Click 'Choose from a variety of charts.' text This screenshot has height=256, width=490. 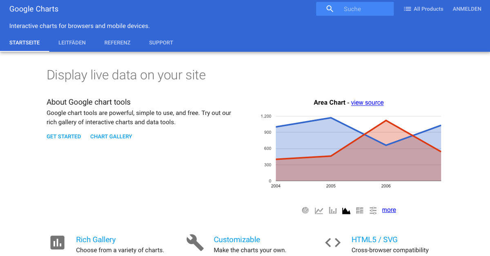120,250
